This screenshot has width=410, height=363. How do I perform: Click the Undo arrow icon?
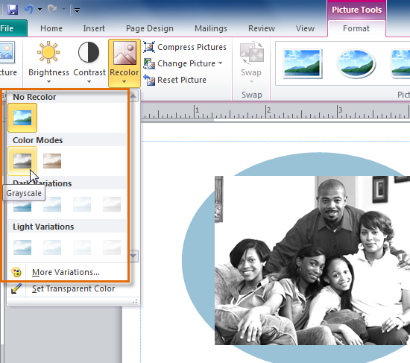point(29,10)
